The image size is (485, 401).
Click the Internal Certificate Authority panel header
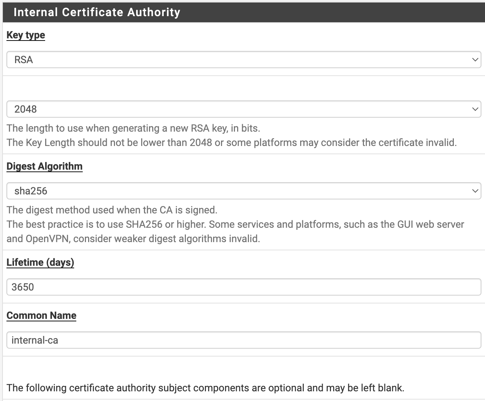[97, 12]
